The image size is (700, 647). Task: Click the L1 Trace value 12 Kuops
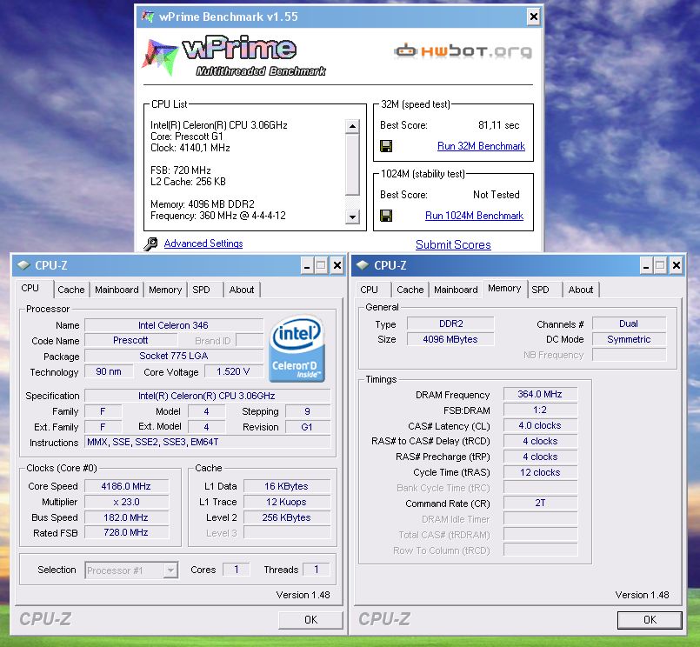(287, 502)
